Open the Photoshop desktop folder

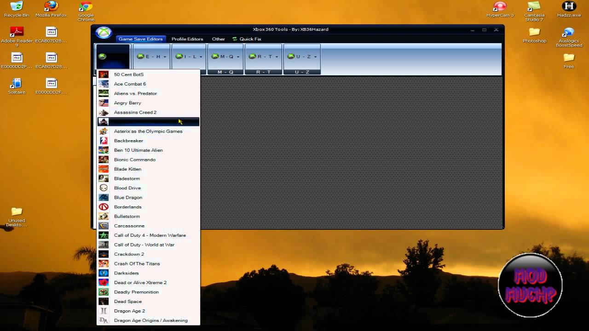(x=534, y=35)
